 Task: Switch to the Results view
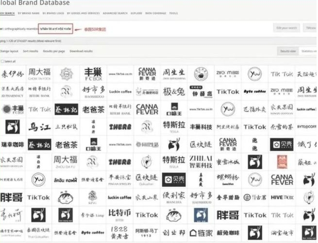[288, 51]
